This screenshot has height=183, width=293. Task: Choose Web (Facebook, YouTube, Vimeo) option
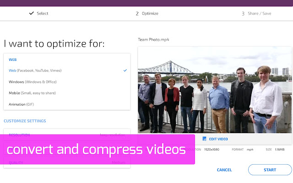pos(67,70)
